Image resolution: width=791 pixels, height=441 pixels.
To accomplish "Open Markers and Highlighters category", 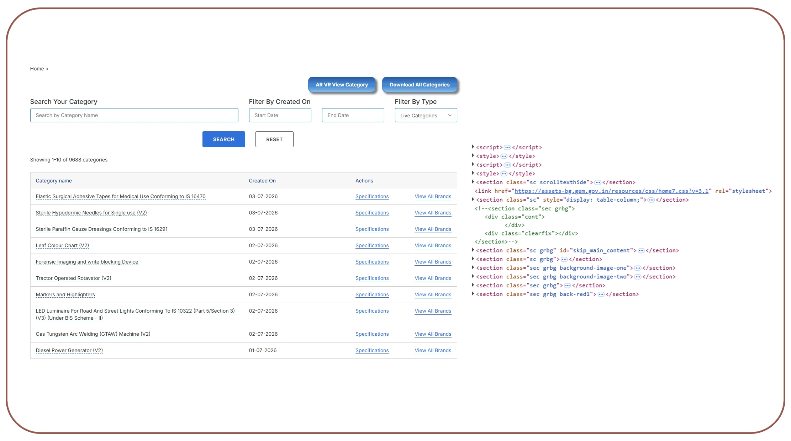I will tap(65, 294).
